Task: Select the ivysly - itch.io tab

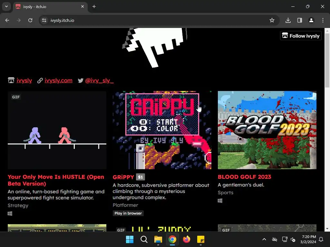Action: tap(50, 7)
